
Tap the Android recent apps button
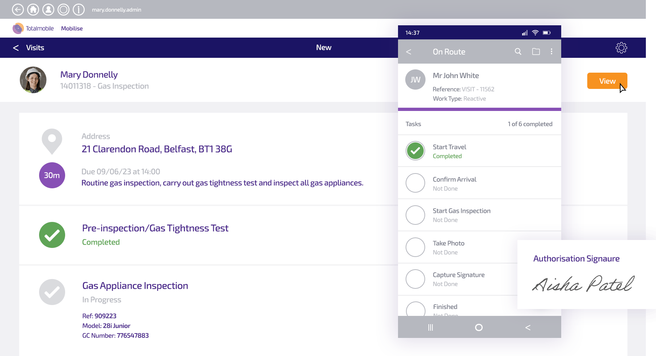pos(431,327)
